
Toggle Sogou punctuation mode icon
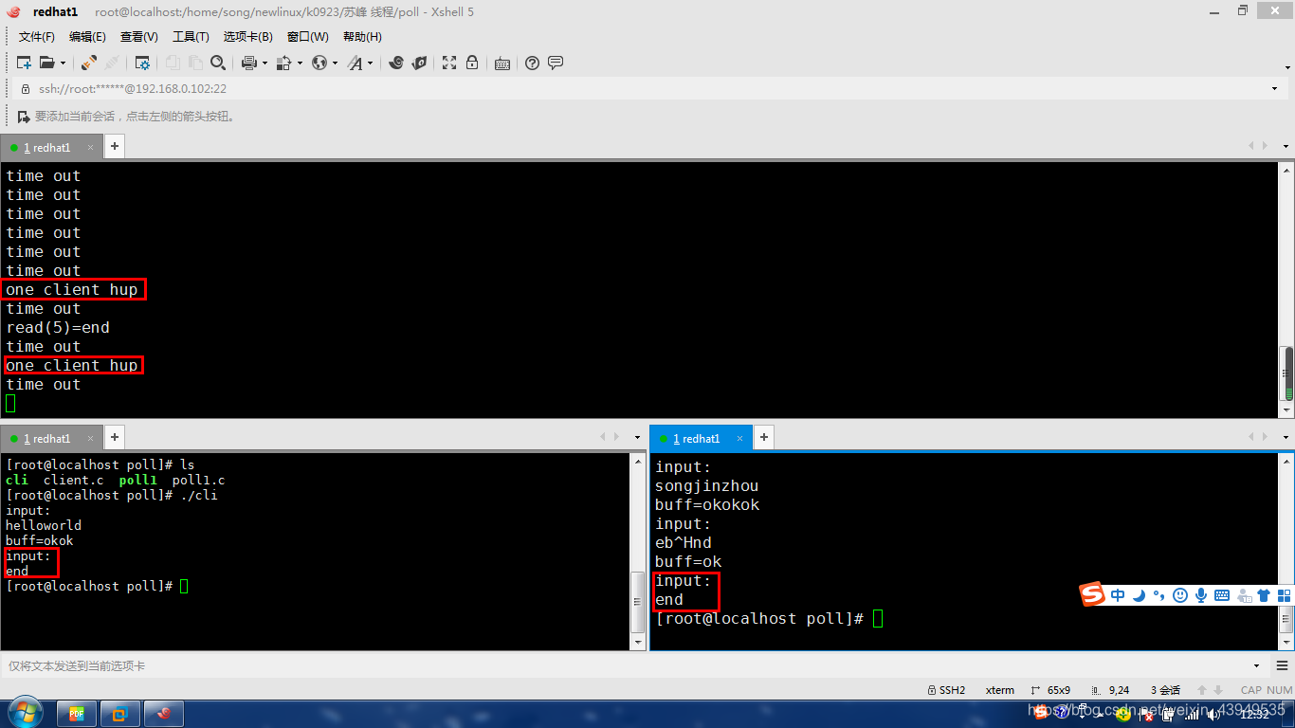point(1158,596)
